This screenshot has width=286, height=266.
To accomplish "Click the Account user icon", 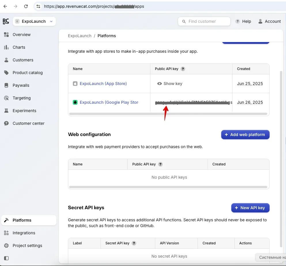I will pos(260,21).
